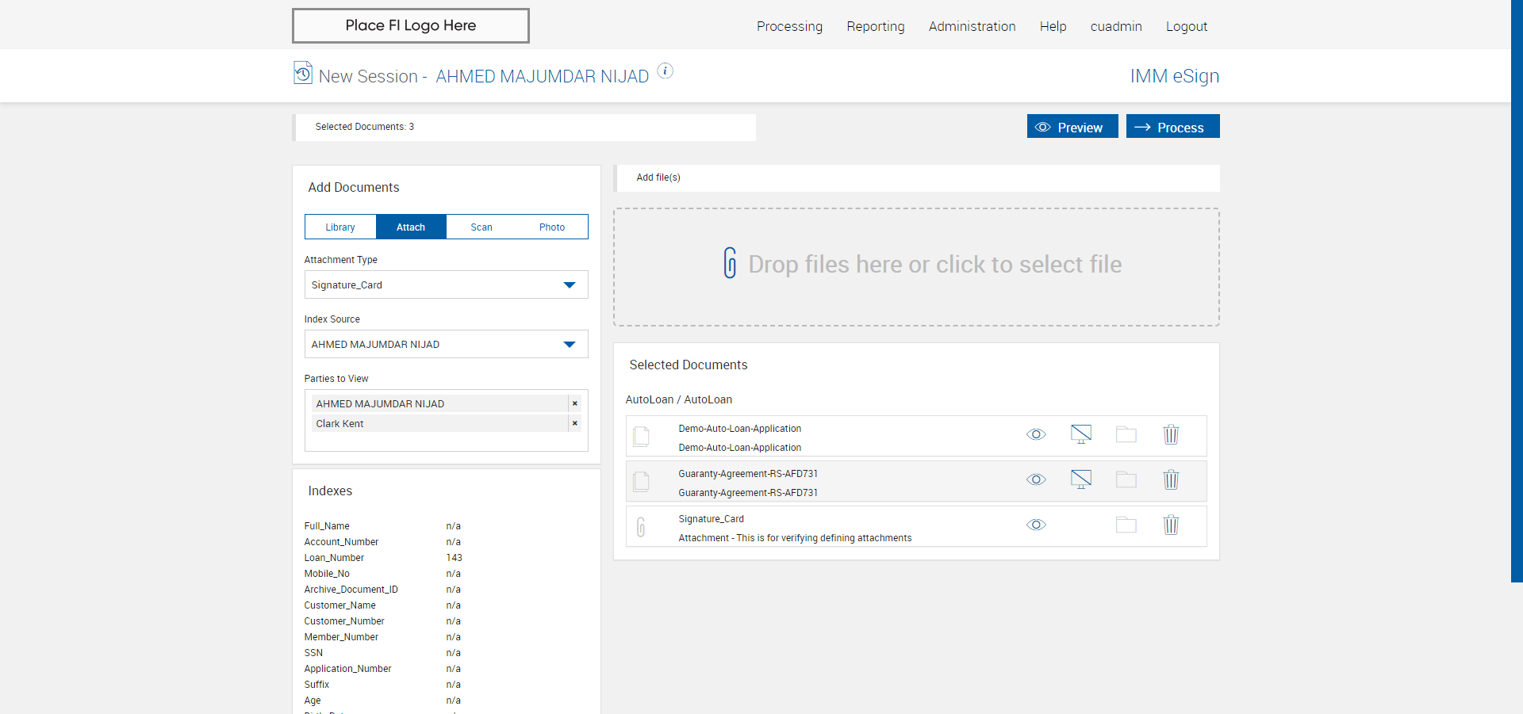Click folder icon on Signature_Card row
Viewport: 1523px width, 714px height.
click(1126, 525)
